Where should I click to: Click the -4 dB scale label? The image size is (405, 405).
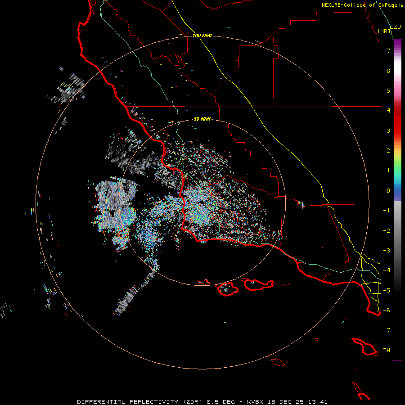[x=387, y=270]
